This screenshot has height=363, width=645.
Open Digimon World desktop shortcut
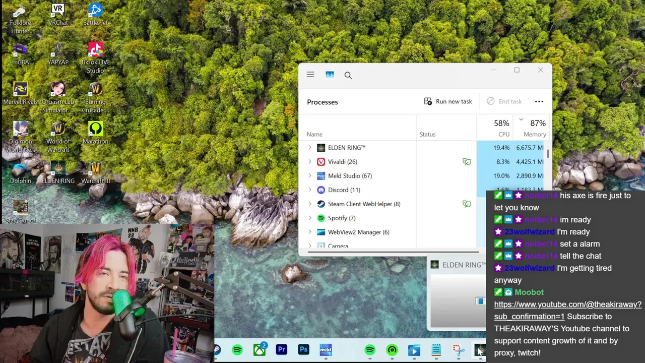pyautogui.click(x=20, y=137)
